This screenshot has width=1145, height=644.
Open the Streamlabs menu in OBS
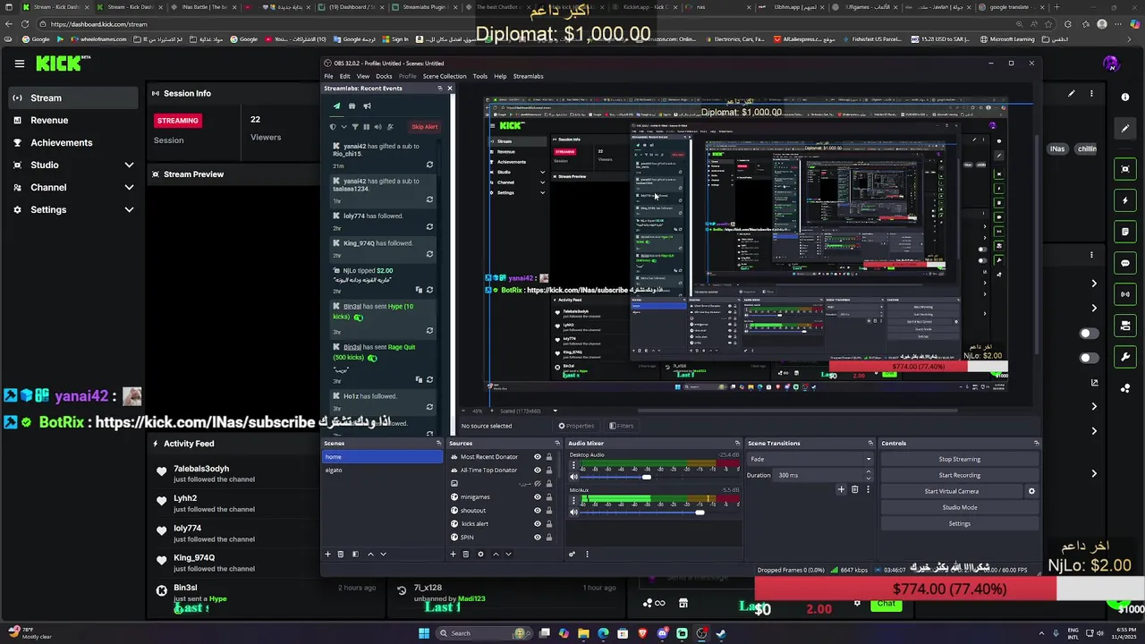tap(528, 76)
